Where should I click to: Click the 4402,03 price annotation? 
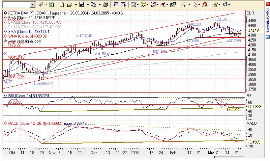click(195, 24)
